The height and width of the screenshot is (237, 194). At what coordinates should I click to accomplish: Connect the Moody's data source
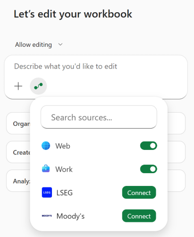point(139,216)
